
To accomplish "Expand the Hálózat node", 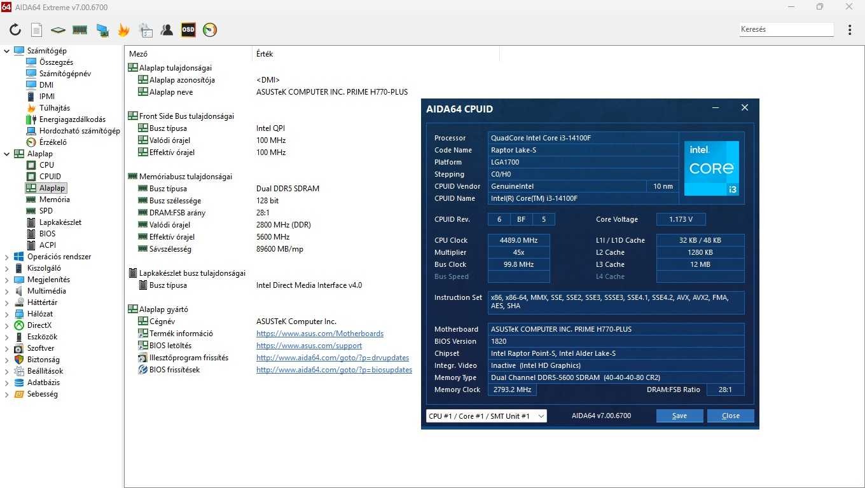I will (7, 314).
